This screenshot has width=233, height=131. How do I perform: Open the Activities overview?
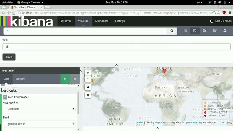8,3
